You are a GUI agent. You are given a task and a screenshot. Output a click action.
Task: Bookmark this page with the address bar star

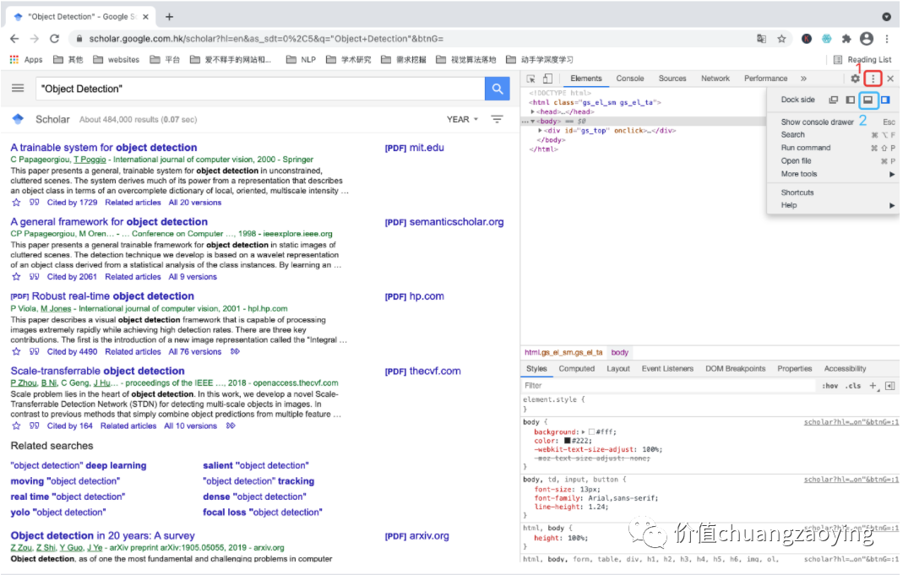(781, 39)
